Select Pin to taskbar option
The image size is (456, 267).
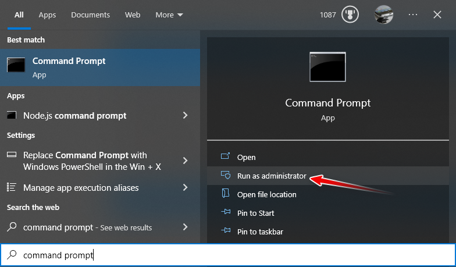260,232
